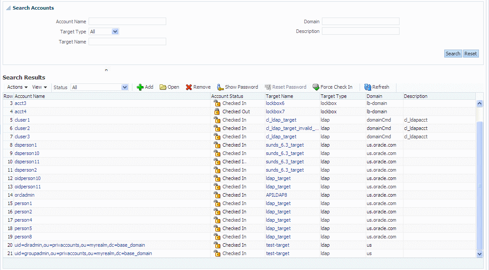Click the Search button
Screen dimensions: 489x270
tap(453, 54)
